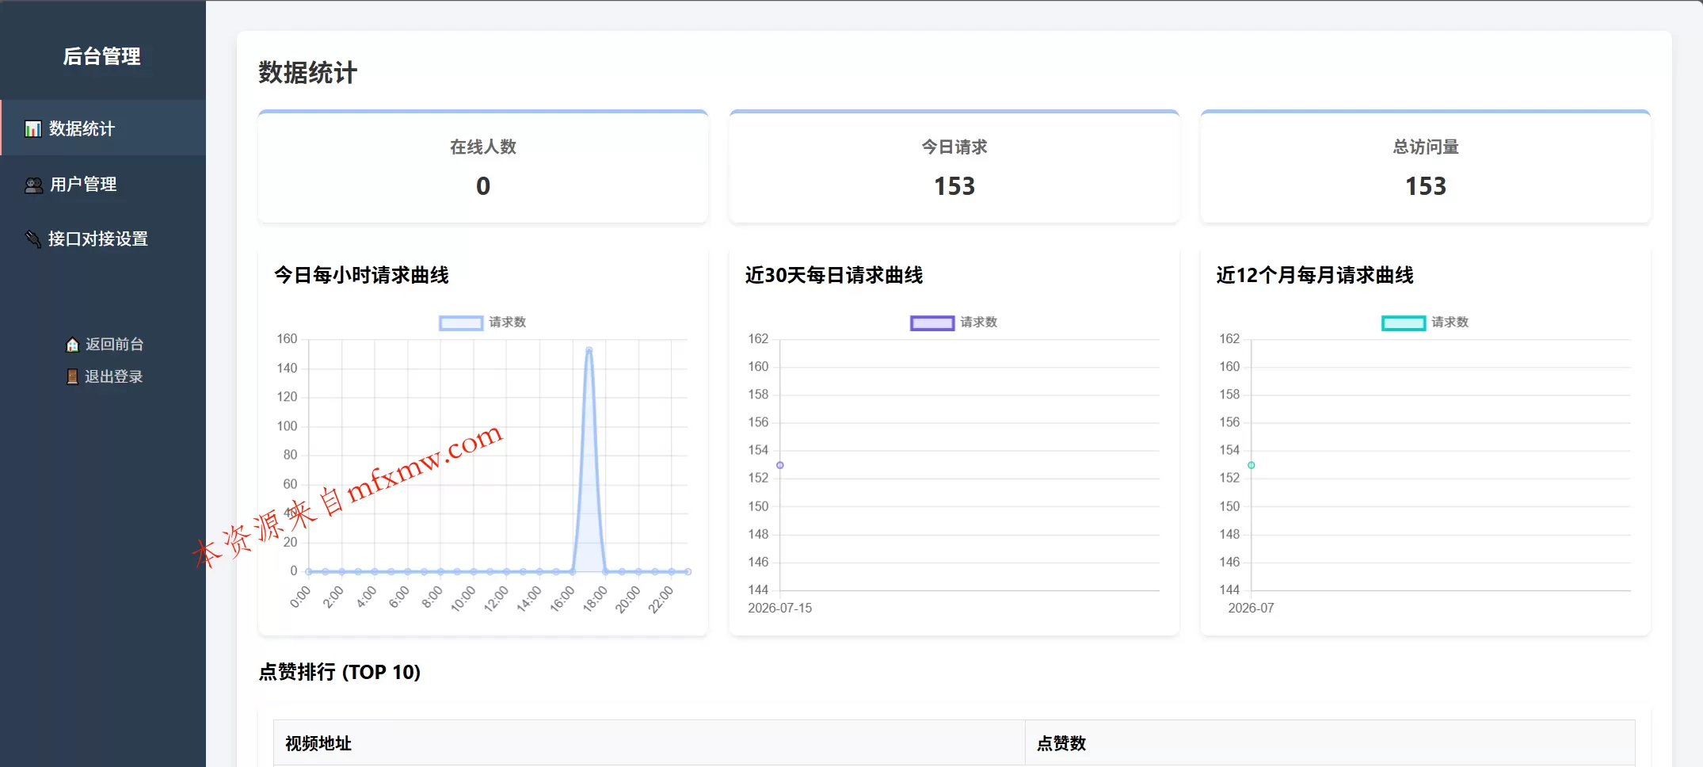Screen dimensions: 1703x767
Task: Click the 用户管理 people icon
Action: click(x=33, y=185)
